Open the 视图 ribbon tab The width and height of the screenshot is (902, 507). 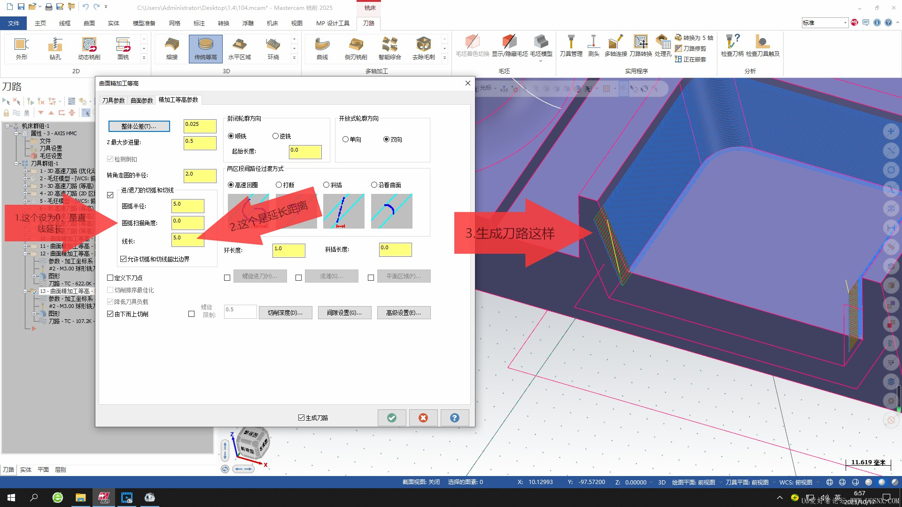[x=296, y=23]
